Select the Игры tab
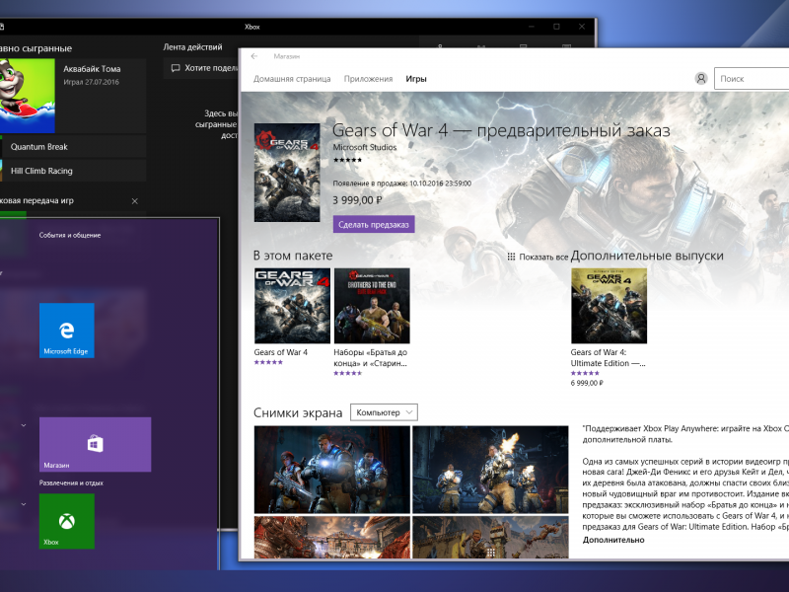The image size is (789, 592). [x=416, y=79]
